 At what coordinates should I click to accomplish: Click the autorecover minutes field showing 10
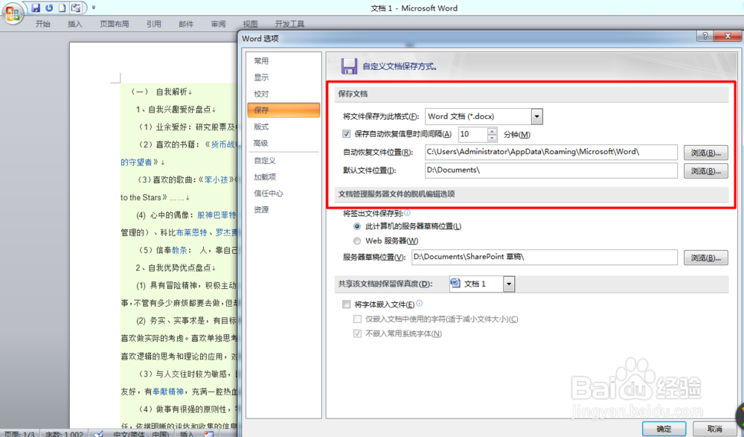[x=472, y=135]
